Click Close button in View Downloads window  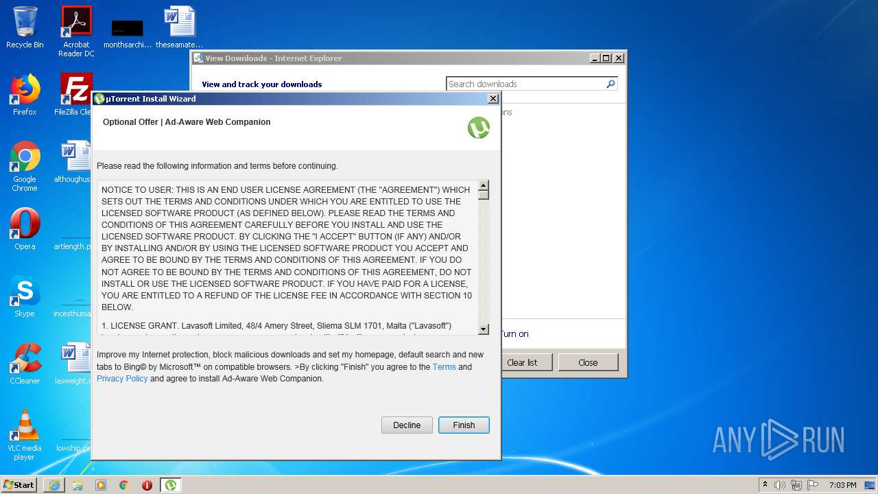[x=588, y=362]
